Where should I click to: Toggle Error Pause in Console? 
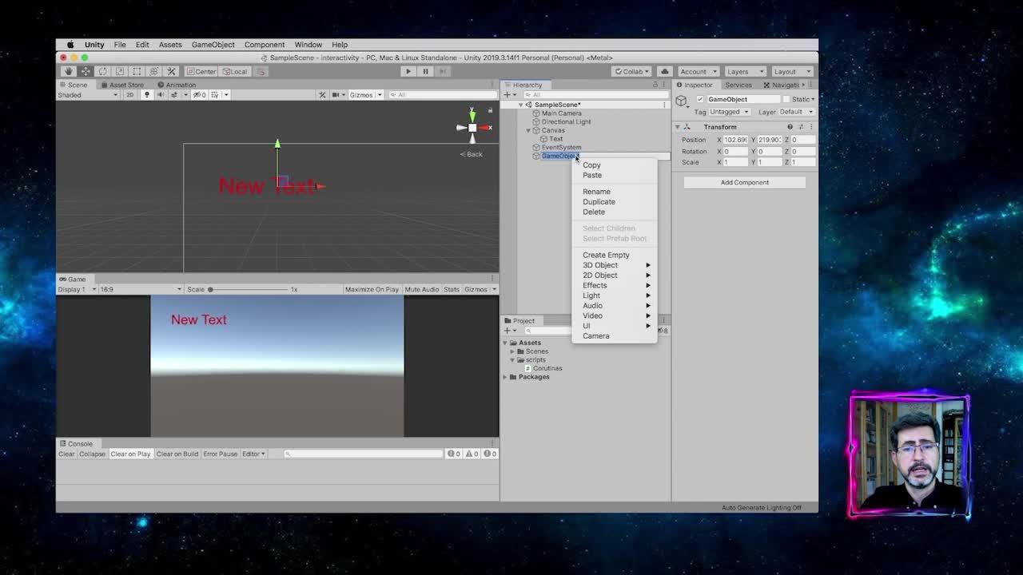pos(220,454)
